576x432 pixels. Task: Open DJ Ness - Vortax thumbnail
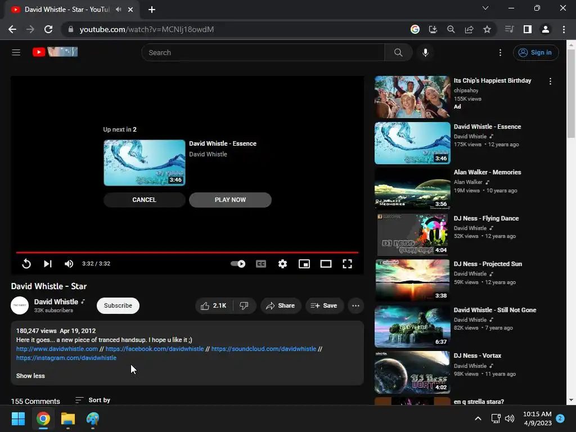click(412, 372)
